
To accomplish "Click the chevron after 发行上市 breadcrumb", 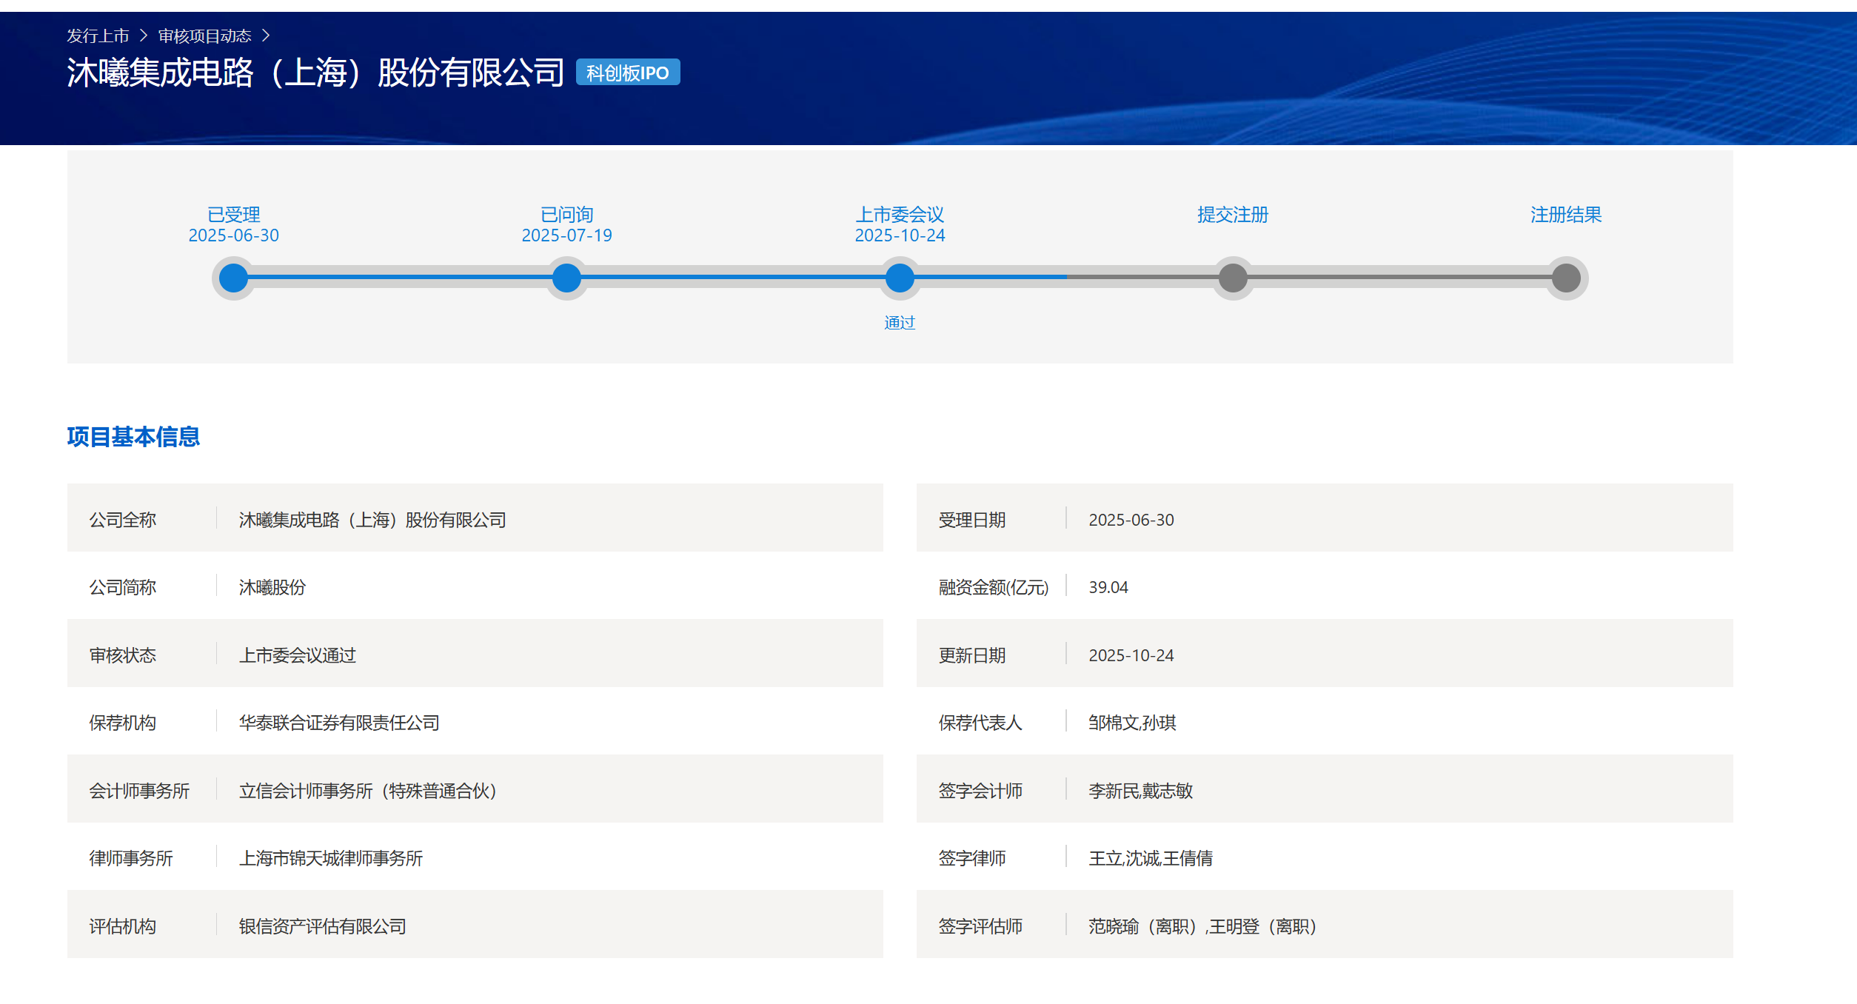I will 144,36.
